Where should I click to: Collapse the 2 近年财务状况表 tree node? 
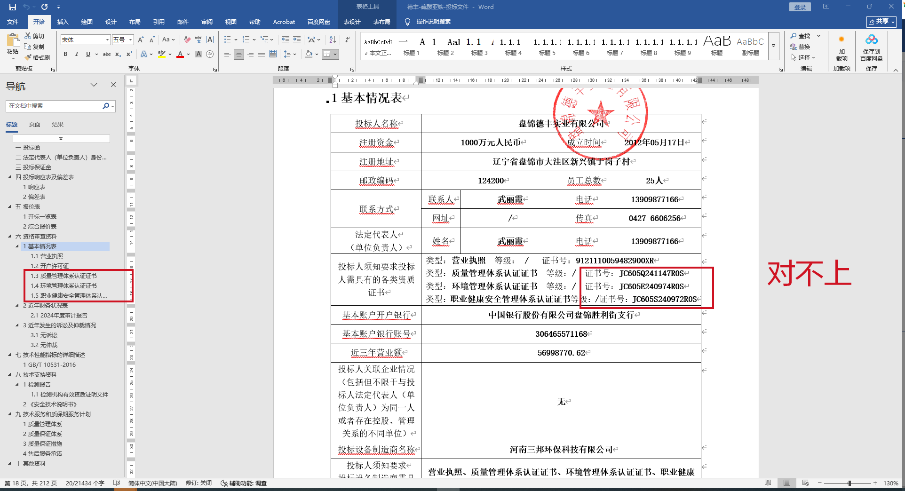(17, 306)
